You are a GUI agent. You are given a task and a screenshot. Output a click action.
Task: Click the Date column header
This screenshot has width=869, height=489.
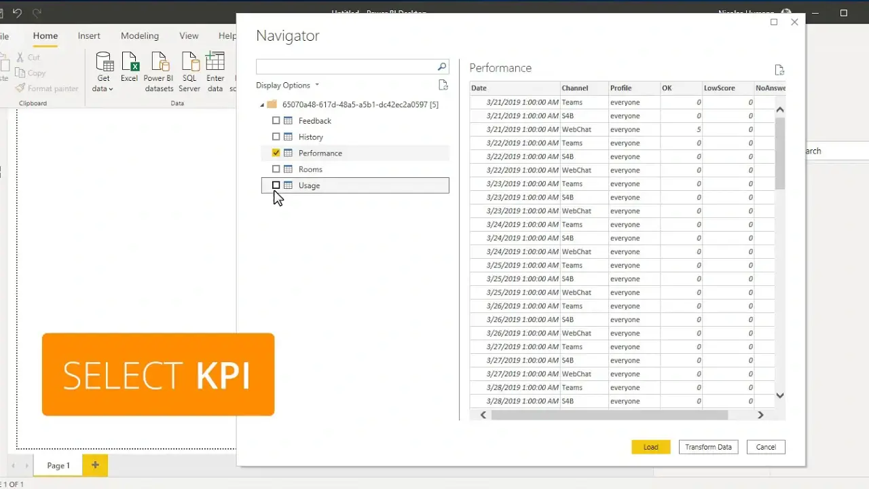coord(515,88)
